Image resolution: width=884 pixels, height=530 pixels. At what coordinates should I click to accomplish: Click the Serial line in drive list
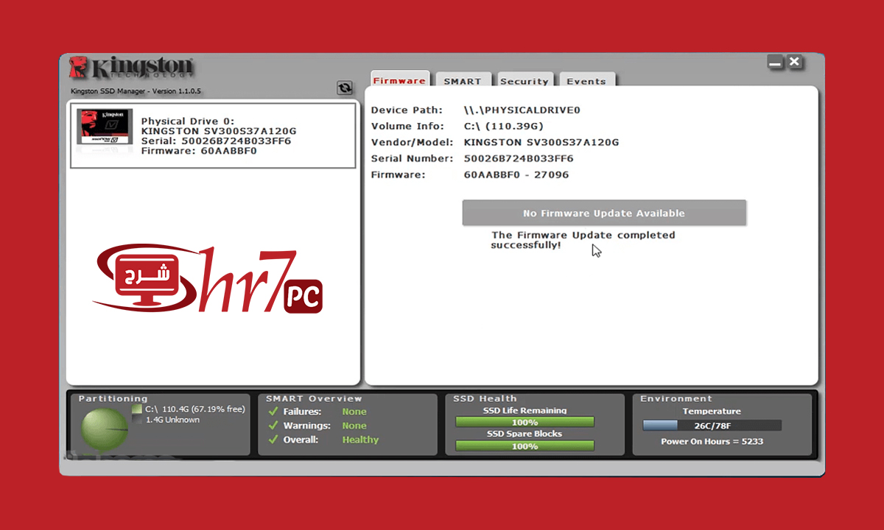pos(216,141)
